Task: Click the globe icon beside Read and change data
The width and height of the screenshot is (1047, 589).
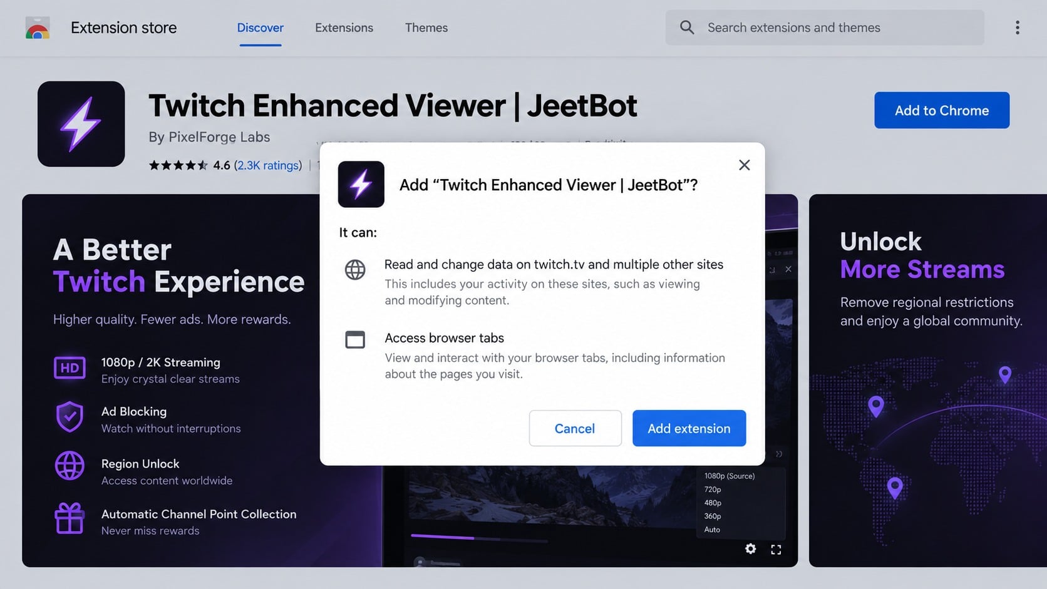Action: pyautogui.click(x=355, y=270)
